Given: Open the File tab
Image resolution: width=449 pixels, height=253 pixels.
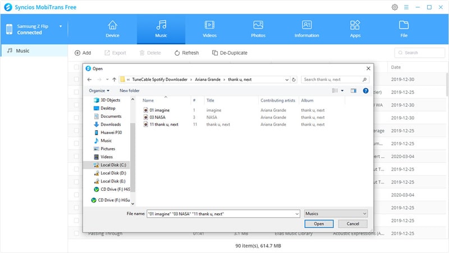Looking at the screenshot, I should [404, 29].
